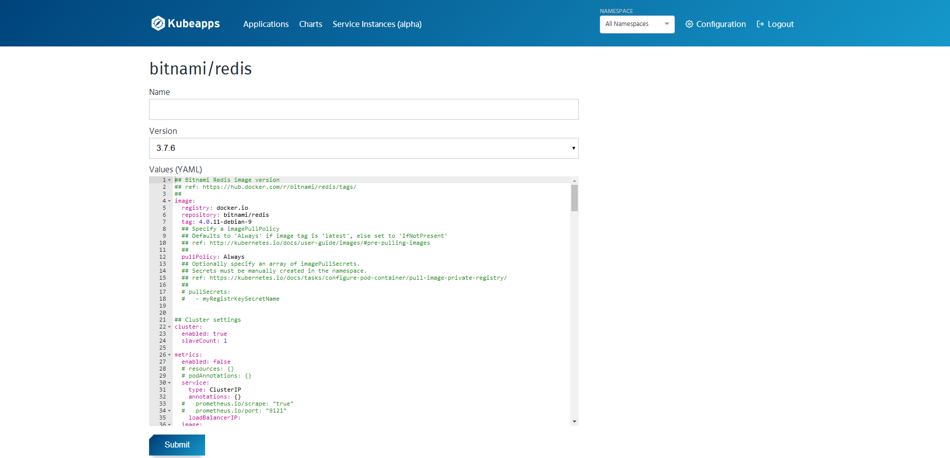
Task: Click the 'slaveCount: 1' line
Action: click(204, 341)
